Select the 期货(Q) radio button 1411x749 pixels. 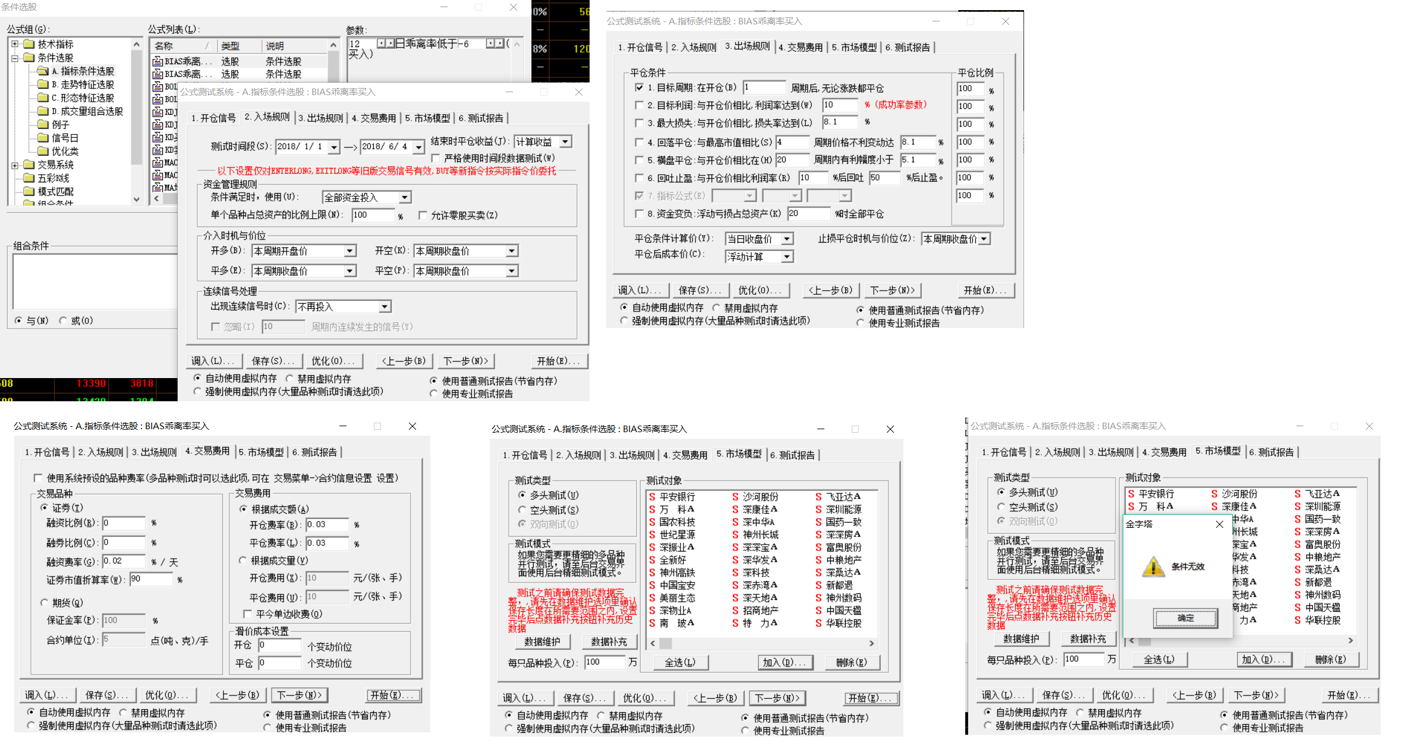[x=44, y=603]
